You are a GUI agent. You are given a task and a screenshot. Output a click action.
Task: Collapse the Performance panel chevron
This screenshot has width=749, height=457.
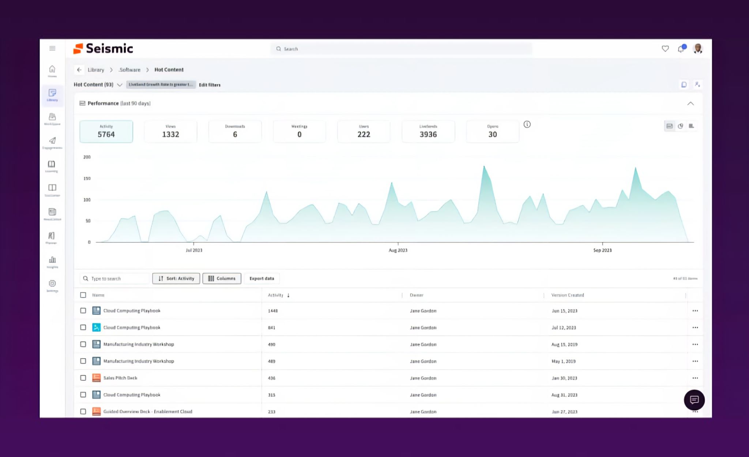pos(690,104)
